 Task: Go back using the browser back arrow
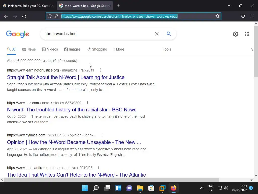[6, 16]
